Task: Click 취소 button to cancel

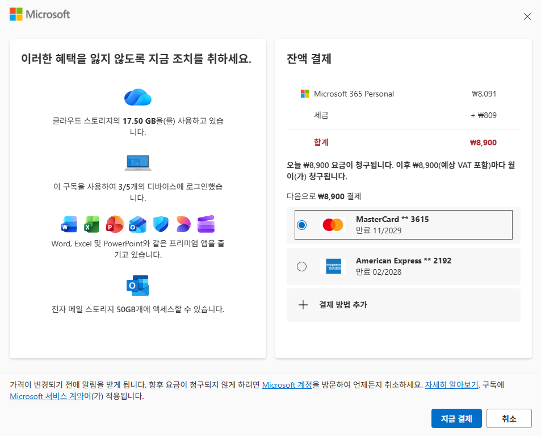Action: coord(509,418)
